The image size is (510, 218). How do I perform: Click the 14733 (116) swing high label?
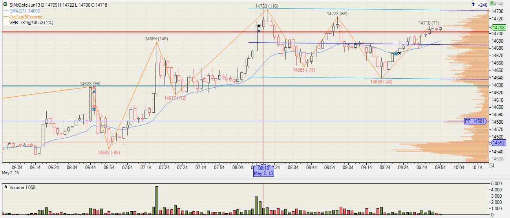pyautogui.click(x=267, y=6)
